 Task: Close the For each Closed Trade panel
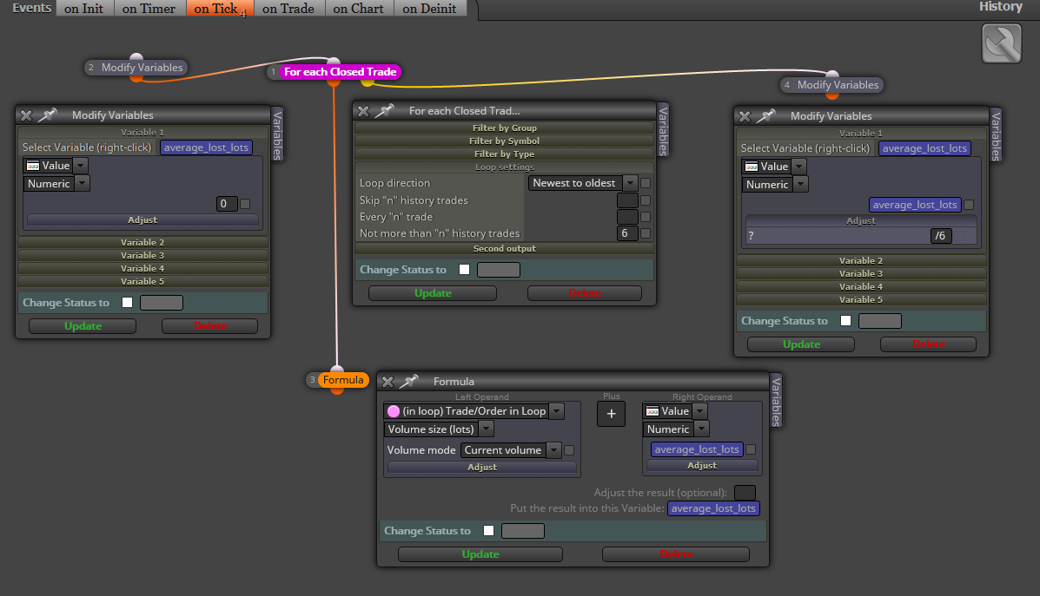pos(363,110)
